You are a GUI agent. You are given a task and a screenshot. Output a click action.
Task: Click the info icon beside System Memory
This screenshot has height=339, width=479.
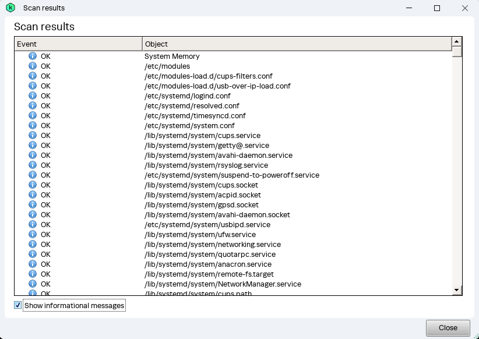(32, 56)
